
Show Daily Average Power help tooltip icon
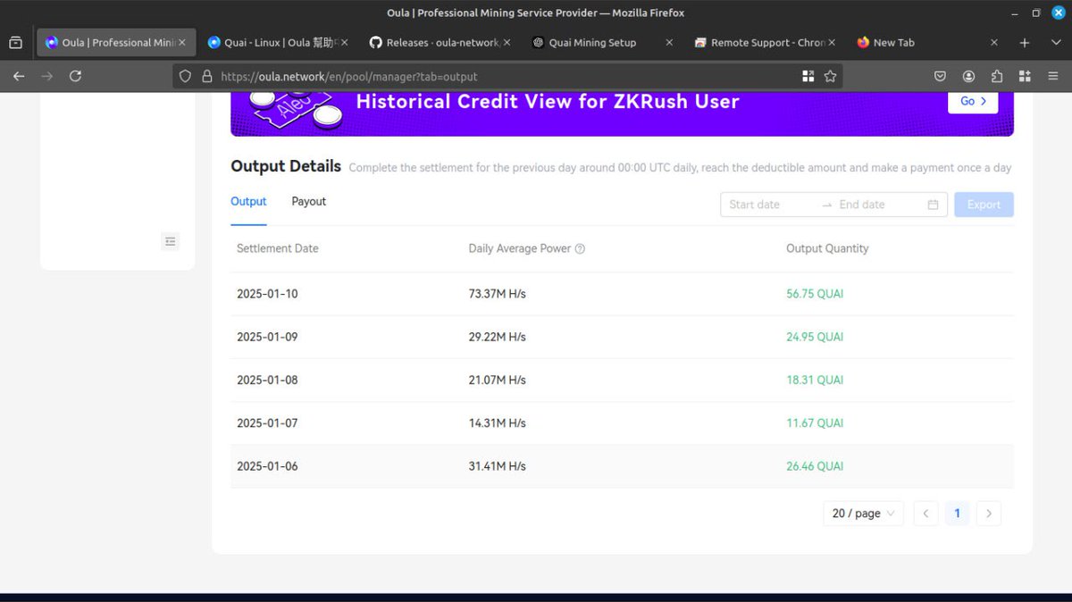(x=580, y=249)
